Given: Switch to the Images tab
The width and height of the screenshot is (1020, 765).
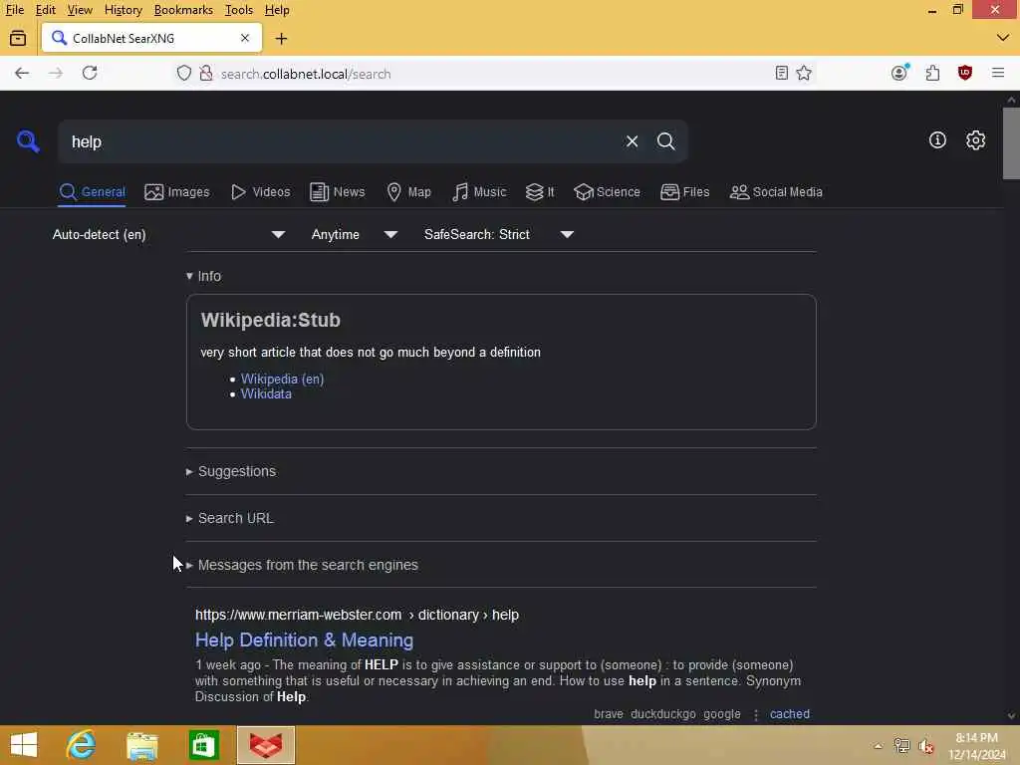Looking at the screenshot, I should (177, 192).
